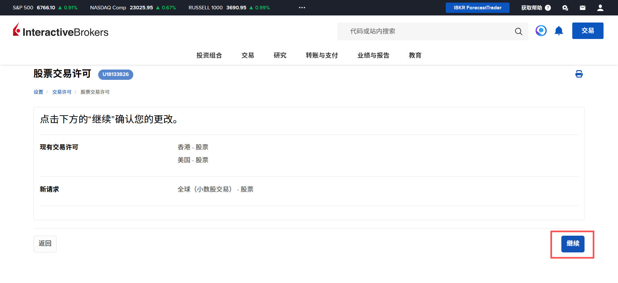Click the search magnifier icon

[x=518, y=32]
